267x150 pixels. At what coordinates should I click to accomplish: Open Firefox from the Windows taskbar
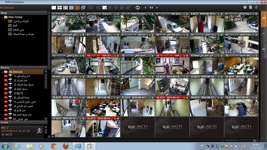coord(66,146)
